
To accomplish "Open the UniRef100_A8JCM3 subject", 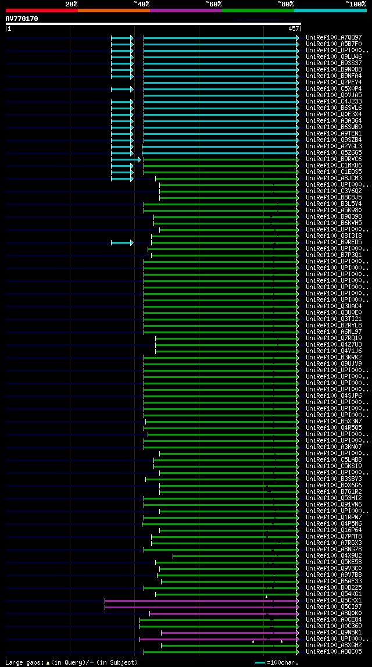I will click(x=334, y=179).
